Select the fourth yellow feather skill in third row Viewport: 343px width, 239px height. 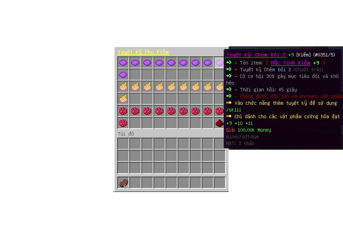[159, 87]
